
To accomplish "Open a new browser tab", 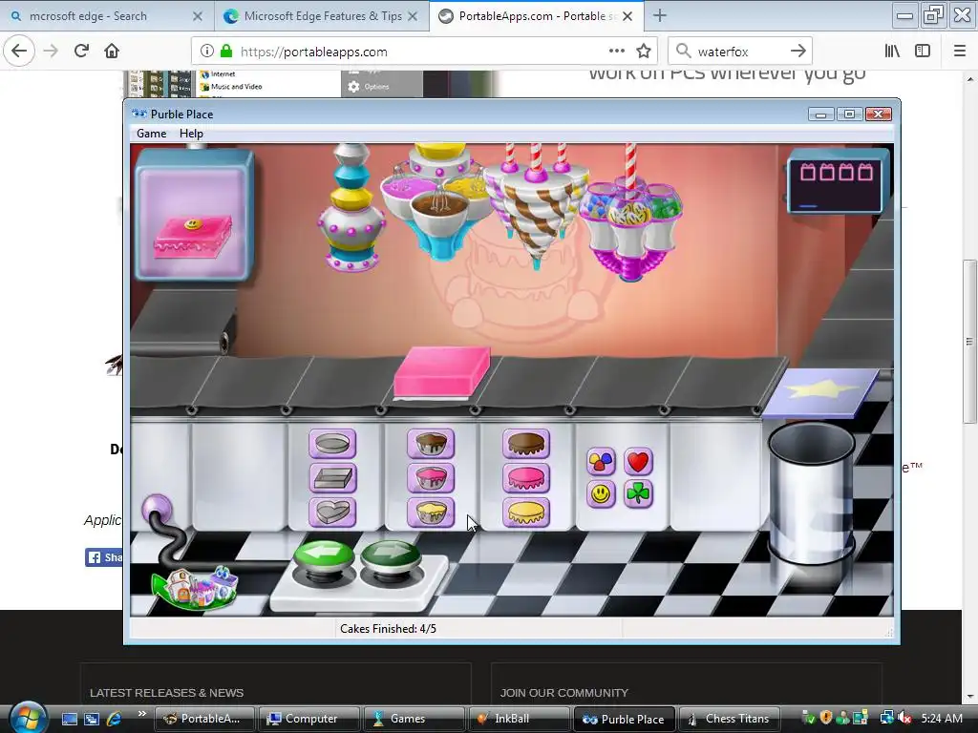I will pos(660,15).
